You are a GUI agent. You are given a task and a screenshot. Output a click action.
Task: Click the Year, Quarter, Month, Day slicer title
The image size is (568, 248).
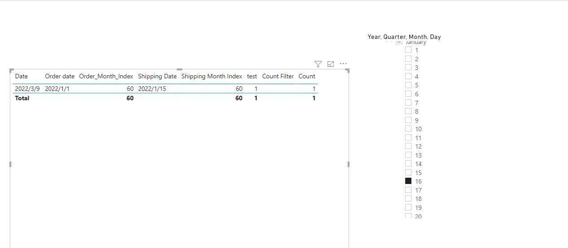[x=404, y=37]
